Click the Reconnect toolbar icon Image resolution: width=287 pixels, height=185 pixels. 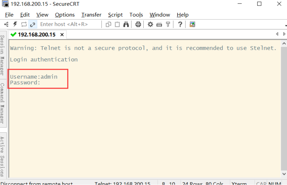coord(24,24)
